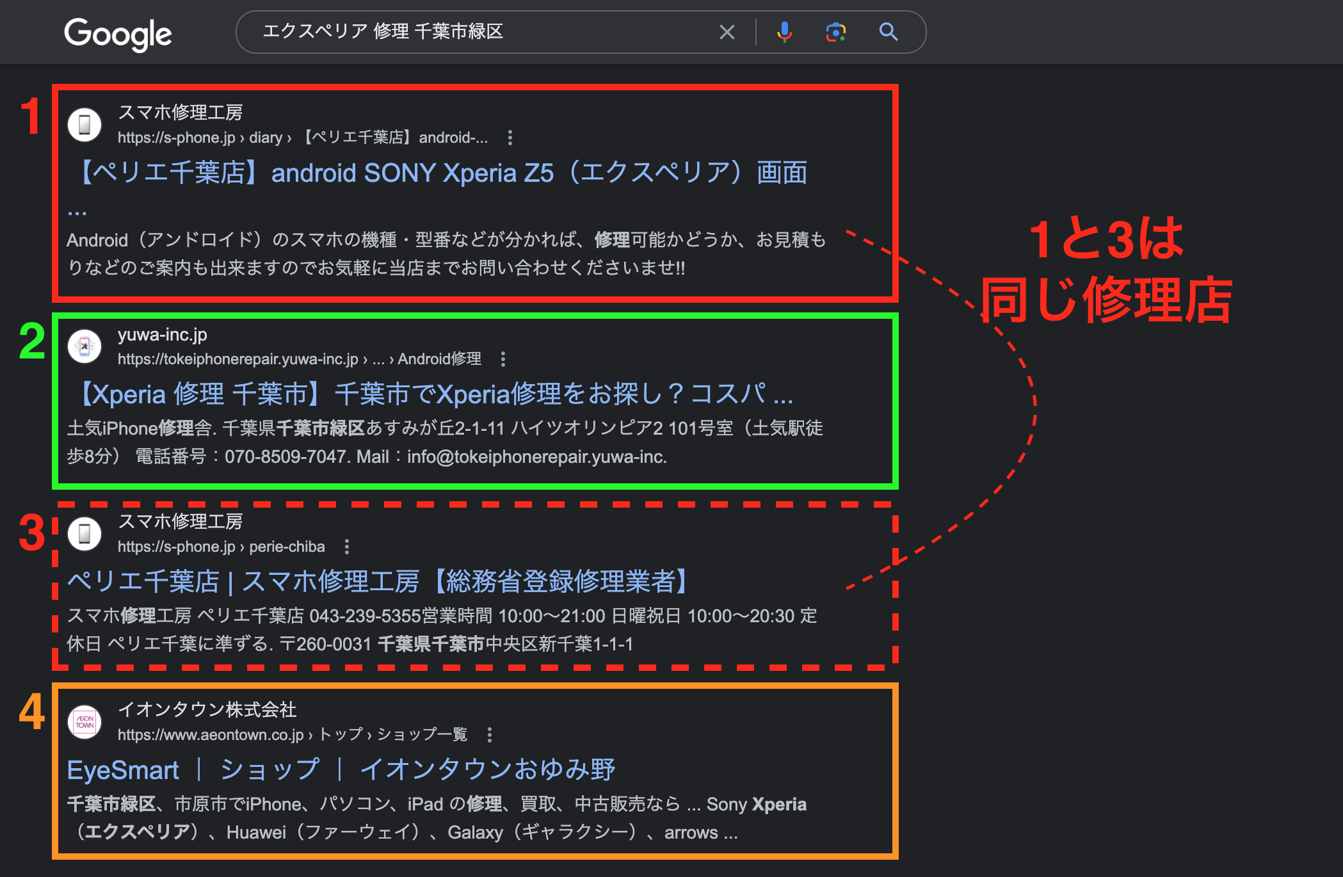Open the Xperia Z5 ペリエ千葉店 result title
This screenshot has height=877, width=1343.
443,173
